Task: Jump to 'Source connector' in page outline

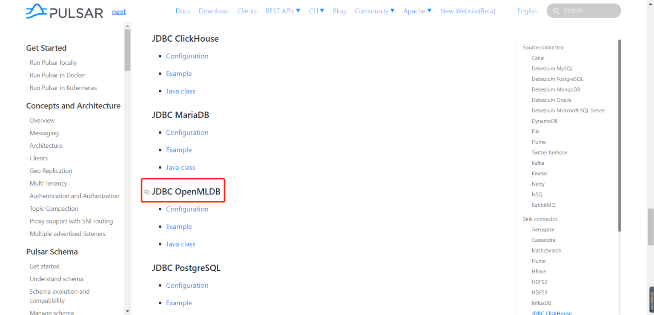Action: [543, 48]
